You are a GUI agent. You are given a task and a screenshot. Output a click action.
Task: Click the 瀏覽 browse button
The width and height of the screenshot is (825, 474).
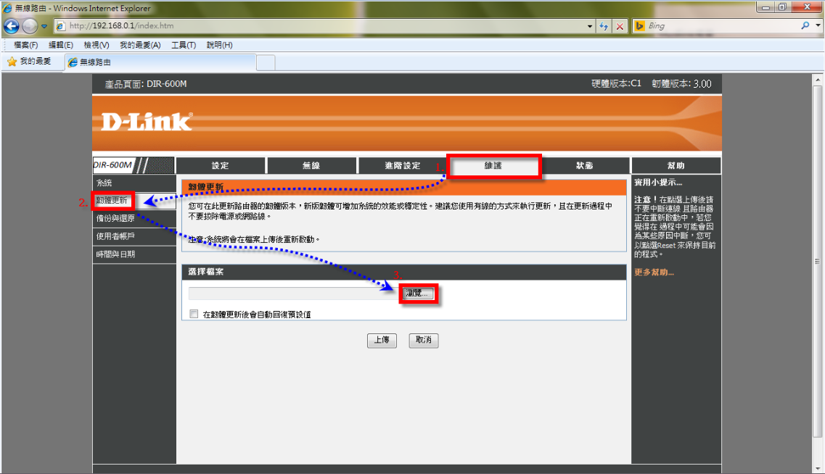pos(419,294)
